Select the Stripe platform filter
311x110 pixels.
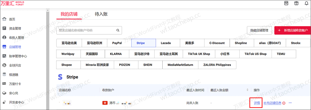144,43
